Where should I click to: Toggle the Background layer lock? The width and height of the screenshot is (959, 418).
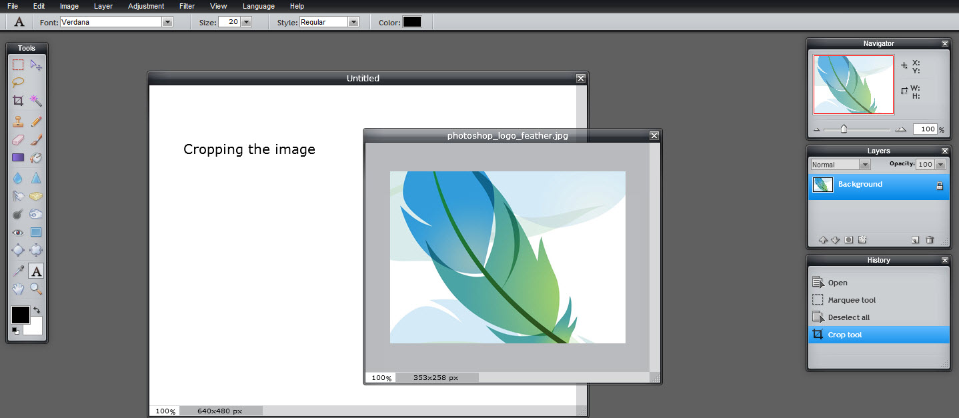point(940,186)
